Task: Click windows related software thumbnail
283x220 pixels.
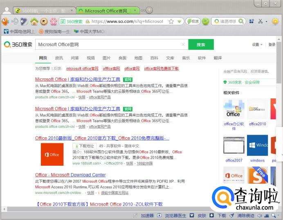Action: click(x=257, y=145)
